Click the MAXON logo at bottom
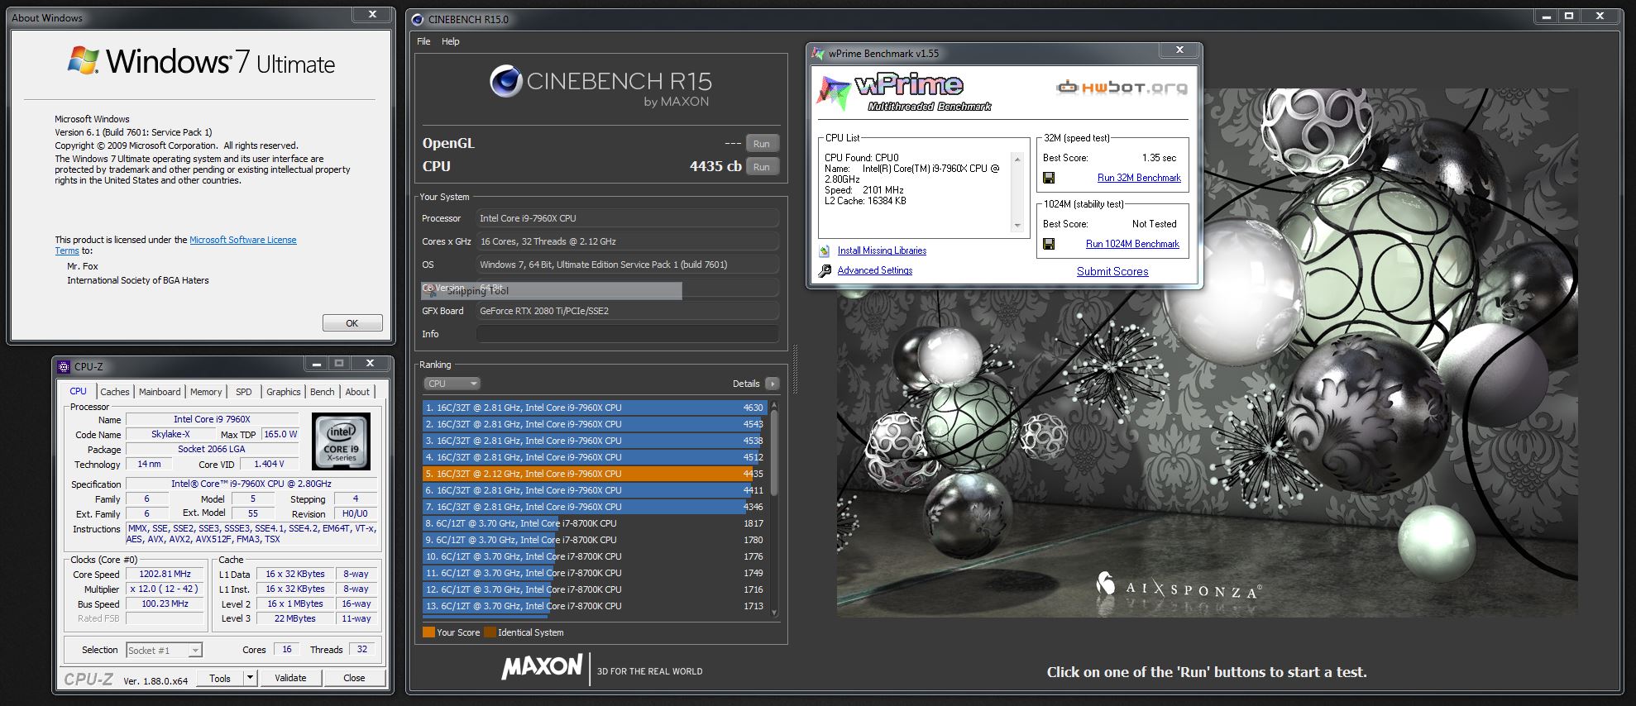The height and width of the screenshot is (706, 1636). [x=542, y=666]
